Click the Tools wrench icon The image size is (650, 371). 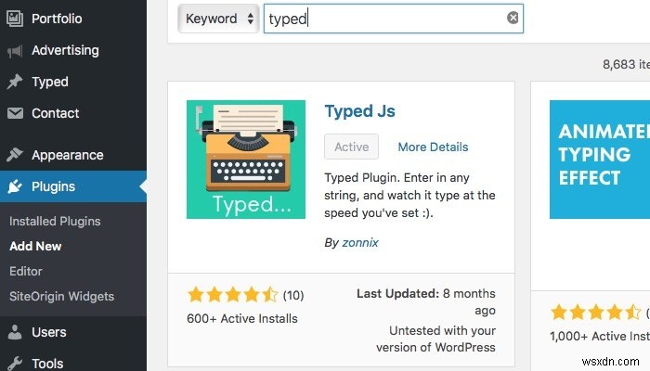click(15, 364)
